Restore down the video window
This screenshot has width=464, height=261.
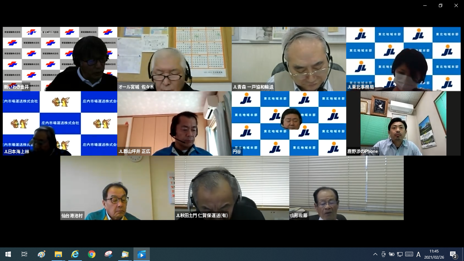[x=441, y=5]
